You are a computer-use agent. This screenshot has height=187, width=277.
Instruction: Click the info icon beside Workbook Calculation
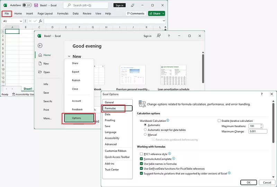(168, 121)
